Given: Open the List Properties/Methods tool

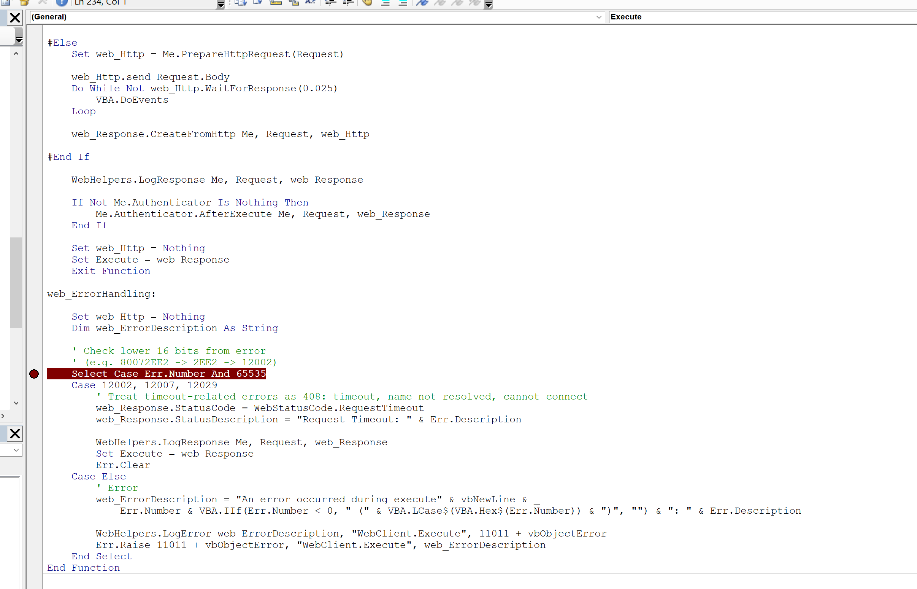Looking at the screenshot, I should [240, 3].
